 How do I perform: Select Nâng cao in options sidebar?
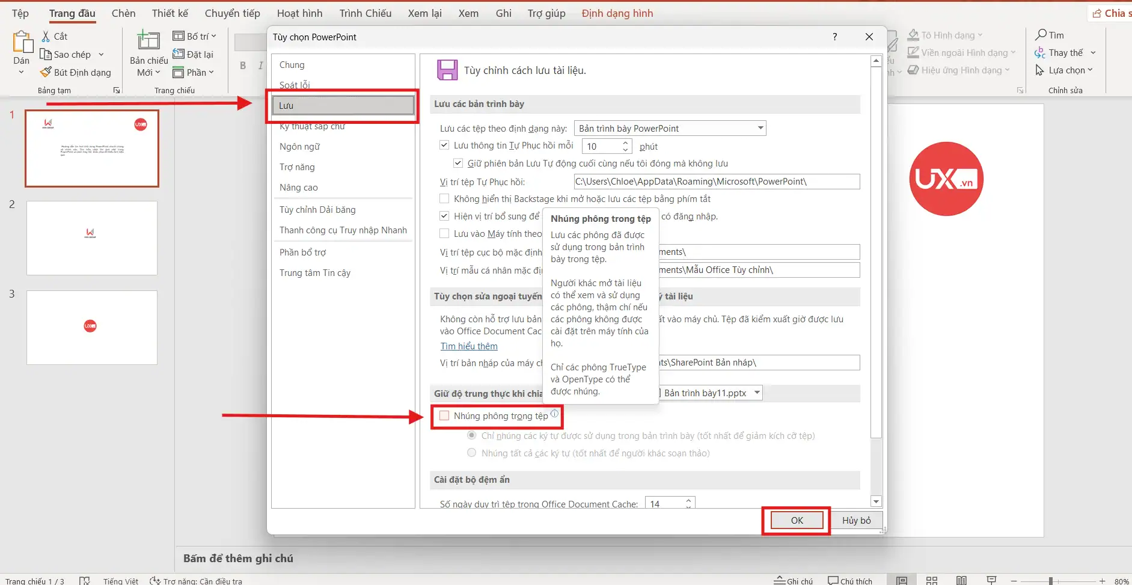299,188
